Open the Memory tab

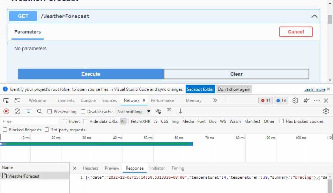pyautogui.click(x=193, y=101)
